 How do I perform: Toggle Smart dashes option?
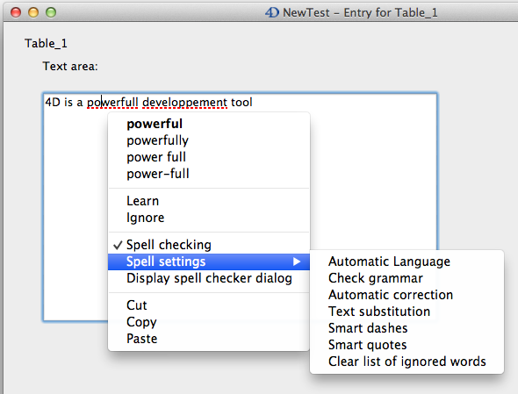click(407, 328)
